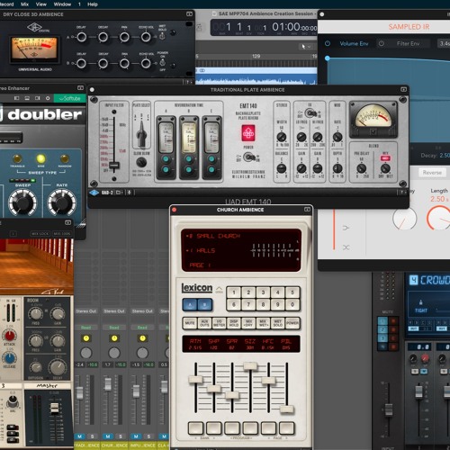Image resolution: width=450 pixels, height=450 pixels.
Task: Click plate A upper teal reverb time button
Action: pos(166,158)
